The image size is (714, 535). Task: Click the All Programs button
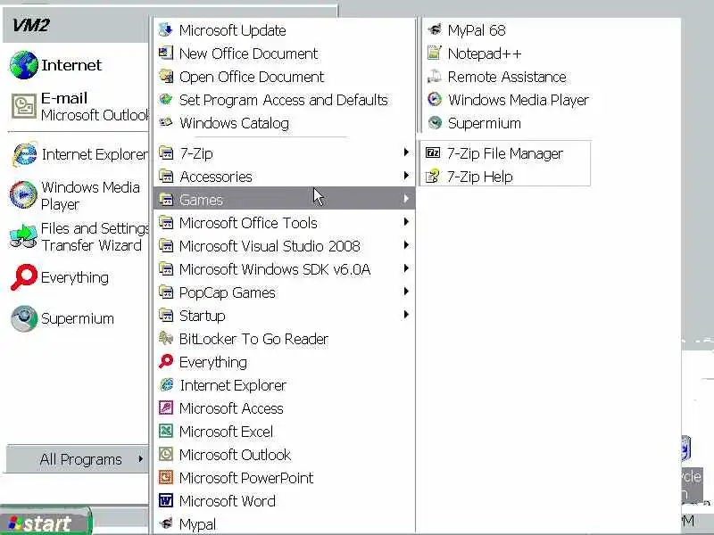click(80, 459)
